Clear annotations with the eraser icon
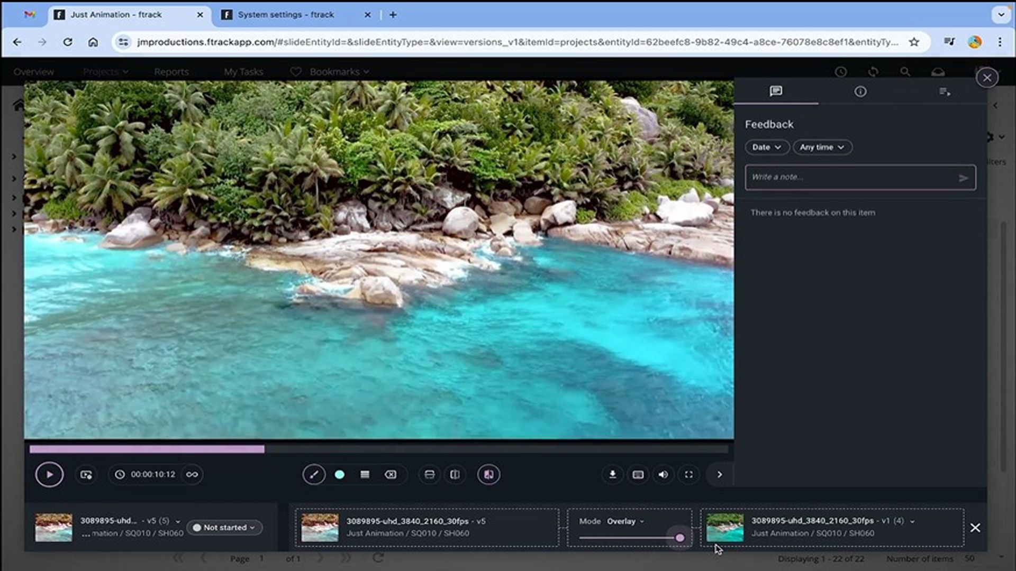Image resolution: width=1016 pixels, height=571 pixels. coord(391,474)
